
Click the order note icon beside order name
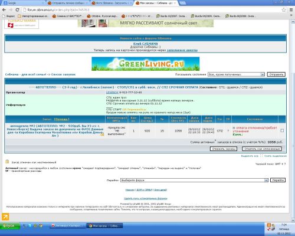pyautogui.click(x=102, y=134)
